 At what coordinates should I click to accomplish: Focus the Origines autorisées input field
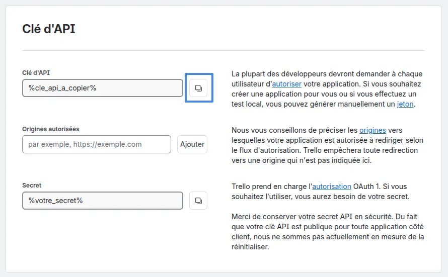coord(97,144)
